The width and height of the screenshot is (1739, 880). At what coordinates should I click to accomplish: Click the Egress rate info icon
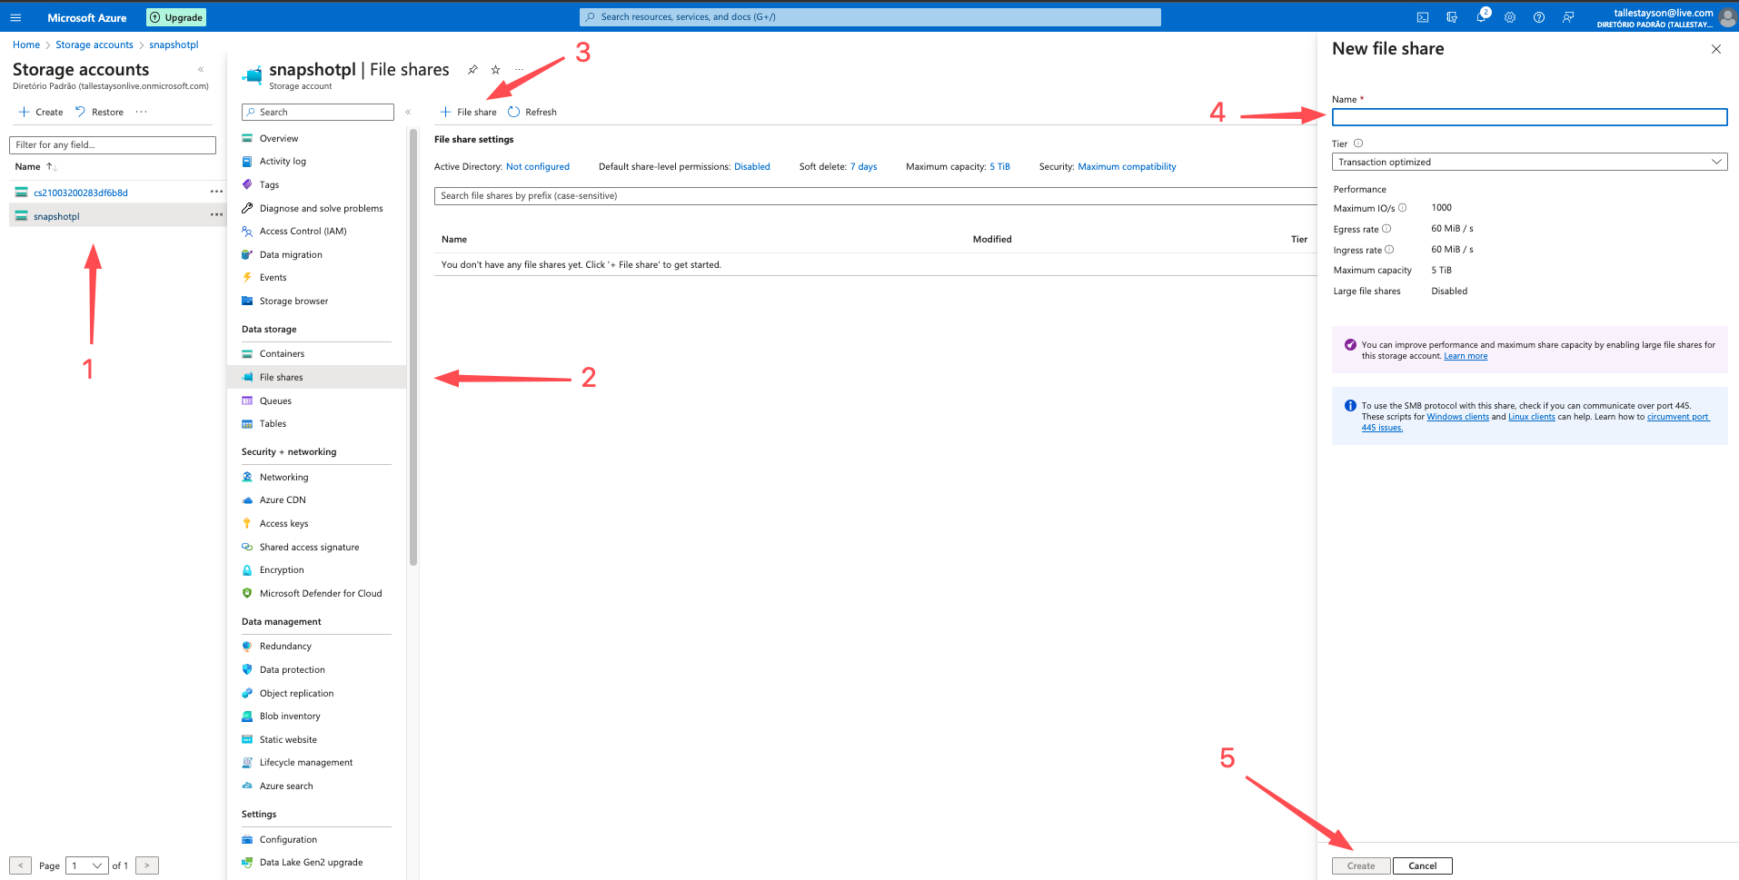pyautogui.click(x=1386, y=229)
